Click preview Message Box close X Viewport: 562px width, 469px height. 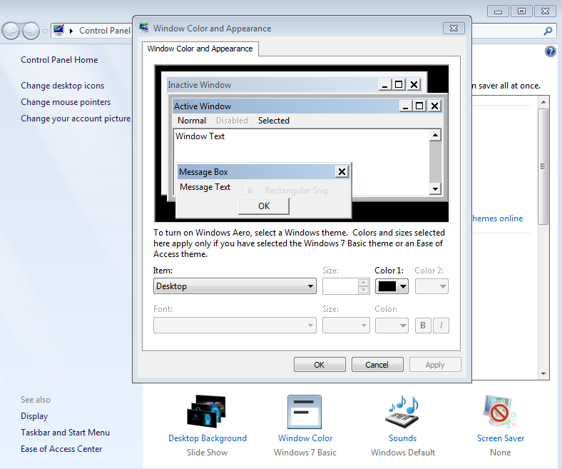(342, 171)
